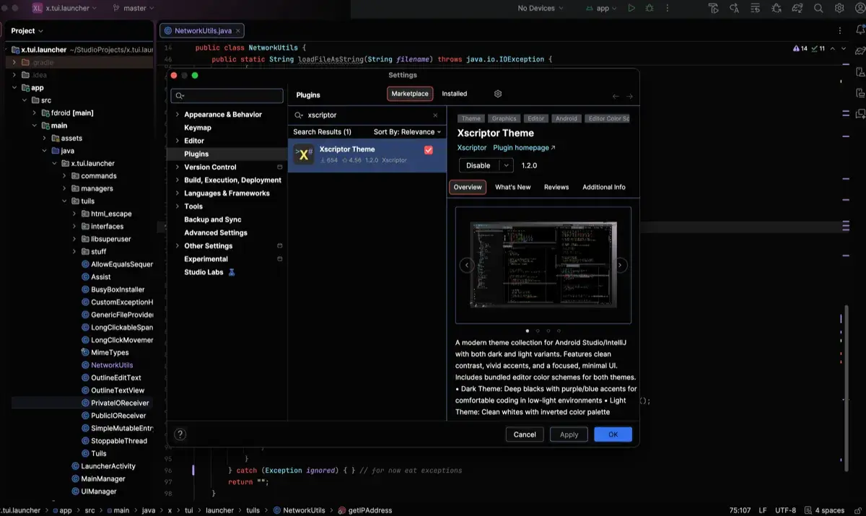The image size is (866, 516).
Task: Click the Apply button
Action: click(569, 434)
